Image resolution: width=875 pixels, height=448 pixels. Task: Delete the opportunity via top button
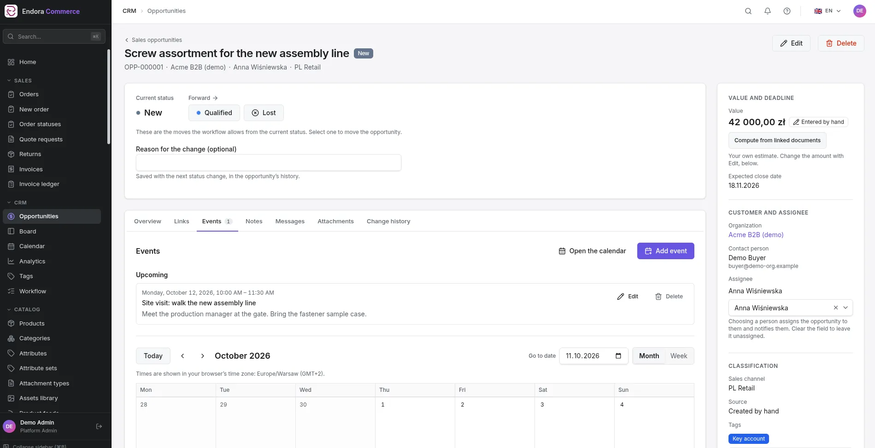841,43
